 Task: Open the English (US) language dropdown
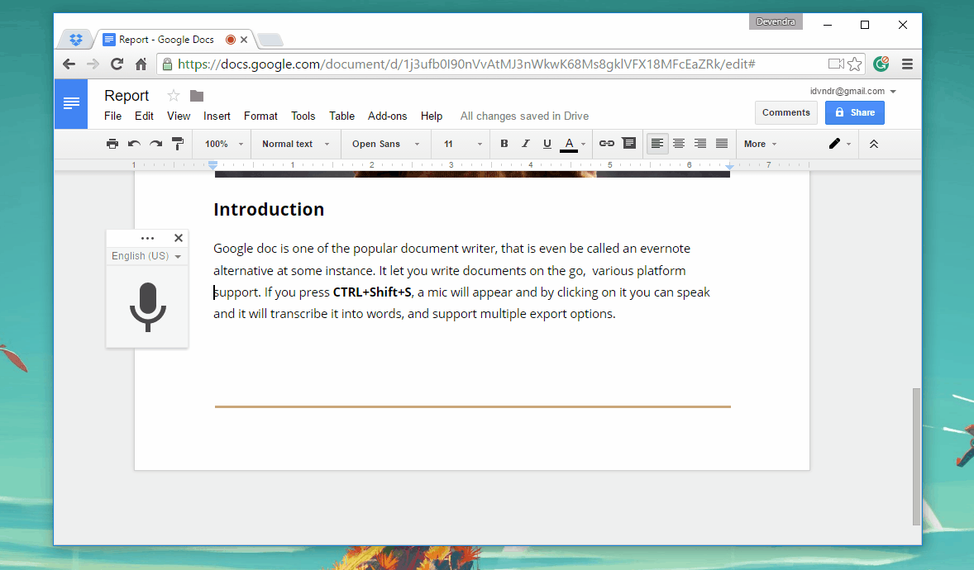[146, 256]
